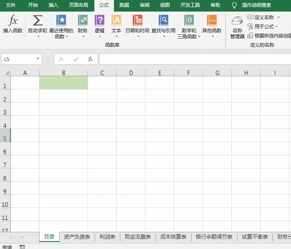
Task: Click column header G
Action: tap(217, 73)
